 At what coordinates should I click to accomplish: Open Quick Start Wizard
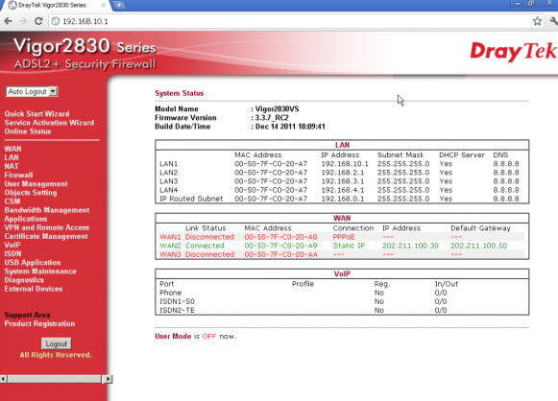(36, 114)
